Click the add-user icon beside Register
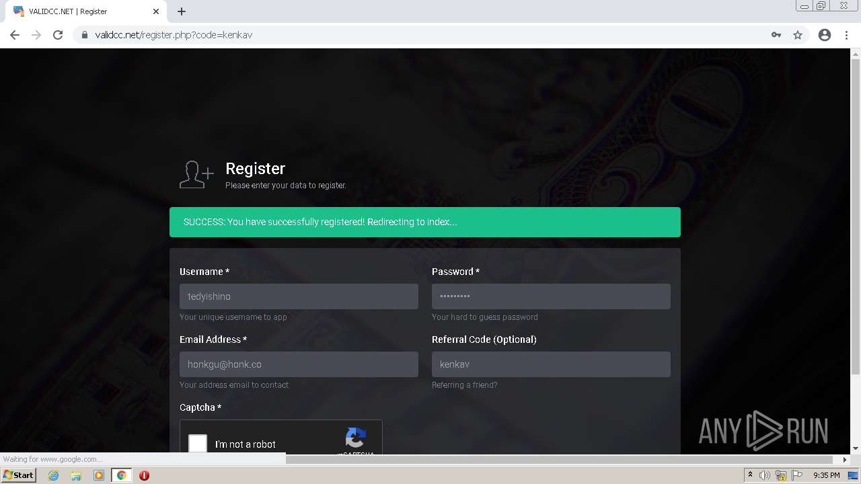 (196, 175)
